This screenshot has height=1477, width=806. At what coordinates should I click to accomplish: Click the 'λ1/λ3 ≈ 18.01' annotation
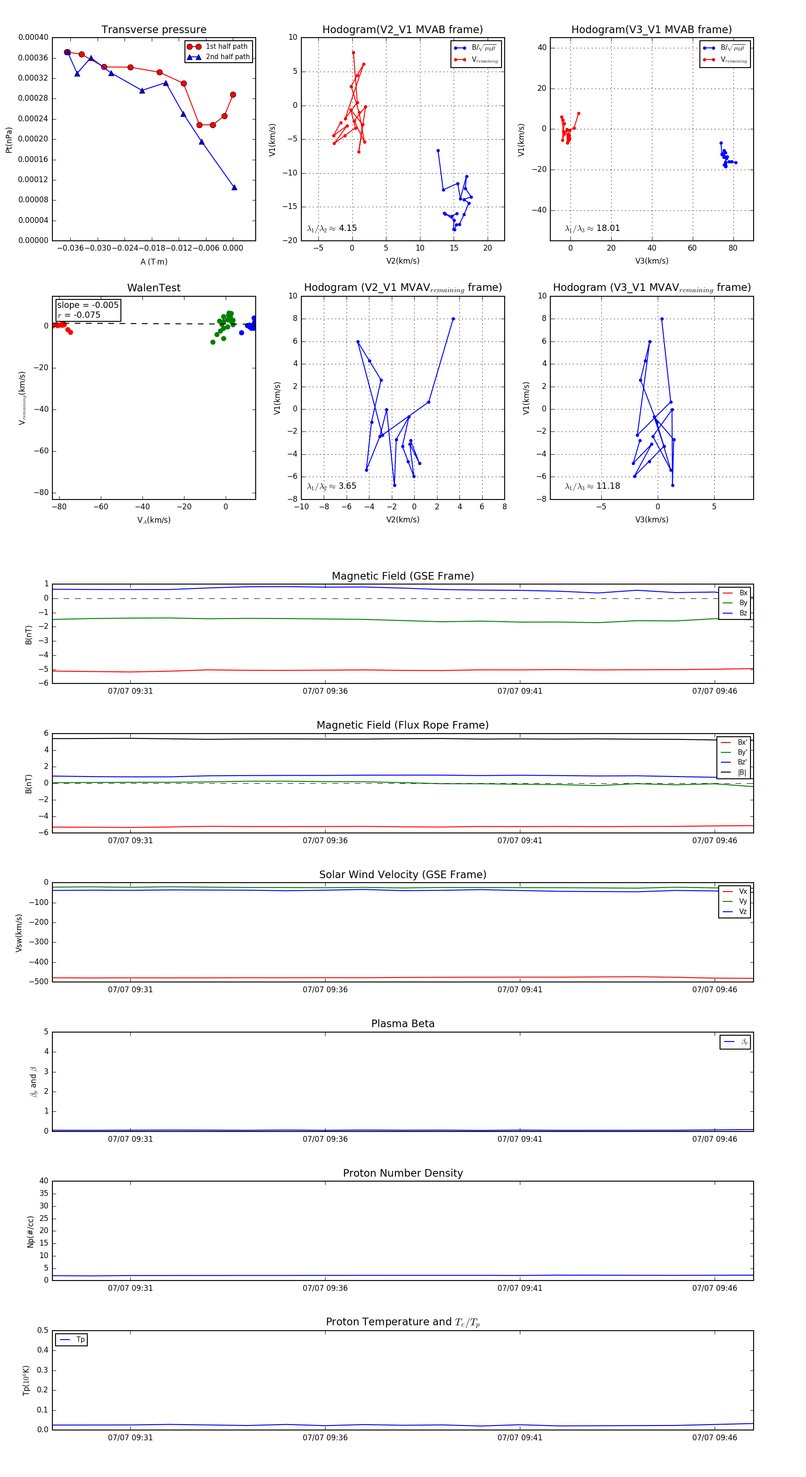592,228
